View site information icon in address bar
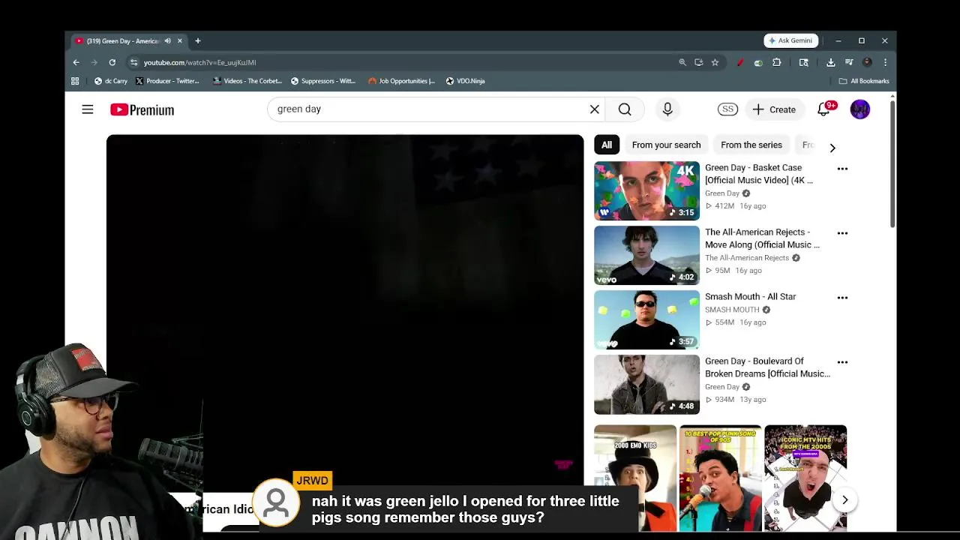This screenshot has width=960, height=540. (x=133, y=62)
